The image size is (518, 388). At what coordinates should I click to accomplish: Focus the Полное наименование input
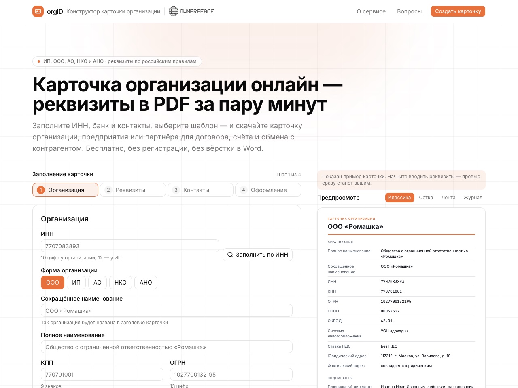pyautogui.click(x=167, y=347)
